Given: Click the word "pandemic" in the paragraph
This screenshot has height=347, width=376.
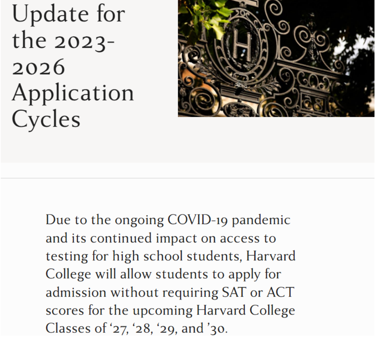Looking at the screenshot, I should point(261,220).
